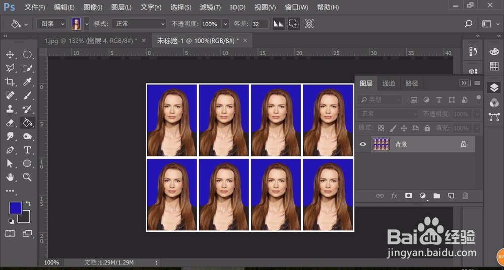Open the 模式 正常 blend mode dropdown
504x270 pixels.
pyautogui.click(x=139, y=24)
